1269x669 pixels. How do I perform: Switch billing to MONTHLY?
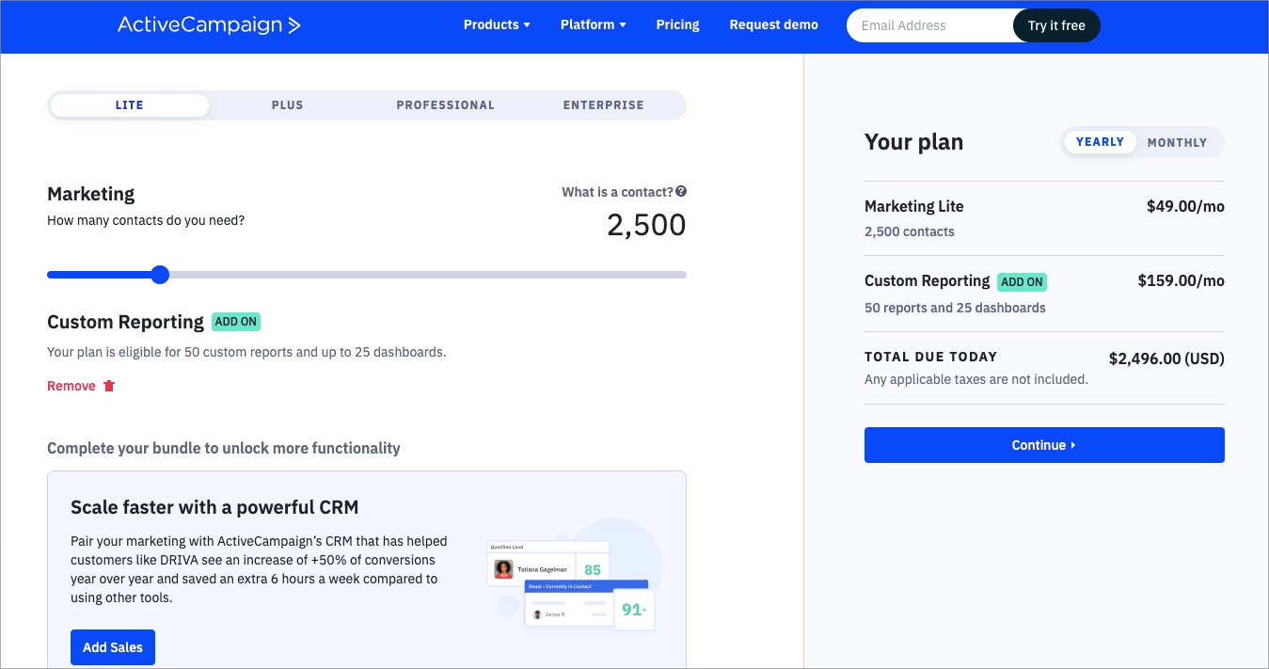tap(1177, 142)
